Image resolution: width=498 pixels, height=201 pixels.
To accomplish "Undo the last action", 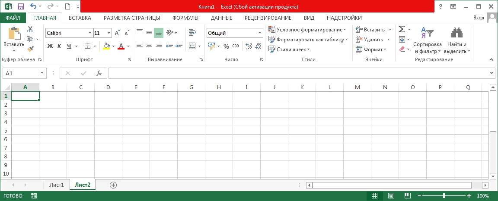I will pyautogui.click(x=33, y=6).
